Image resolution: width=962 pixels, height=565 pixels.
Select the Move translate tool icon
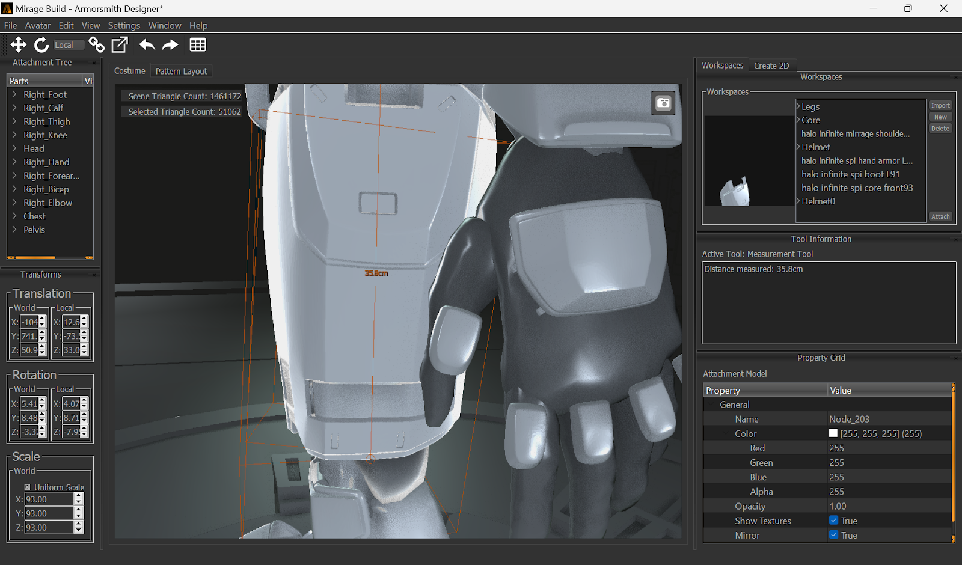[x=18, y=45]
